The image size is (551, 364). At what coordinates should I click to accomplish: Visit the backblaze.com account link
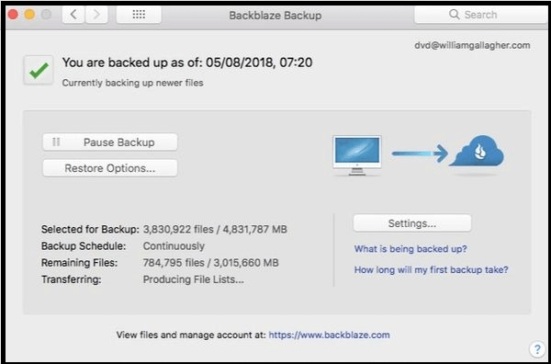click(329, 335)
